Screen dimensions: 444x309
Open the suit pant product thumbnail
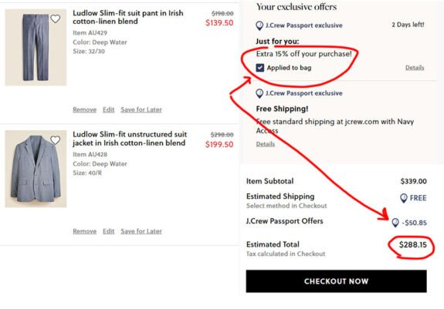click(36, 48)
